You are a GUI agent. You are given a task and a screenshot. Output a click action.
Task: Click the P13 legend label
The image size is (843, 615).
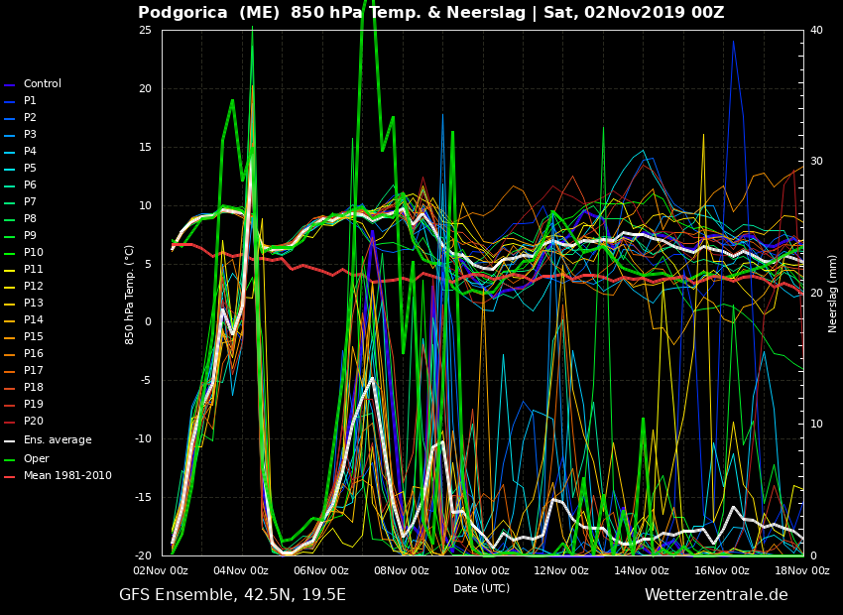34,303
